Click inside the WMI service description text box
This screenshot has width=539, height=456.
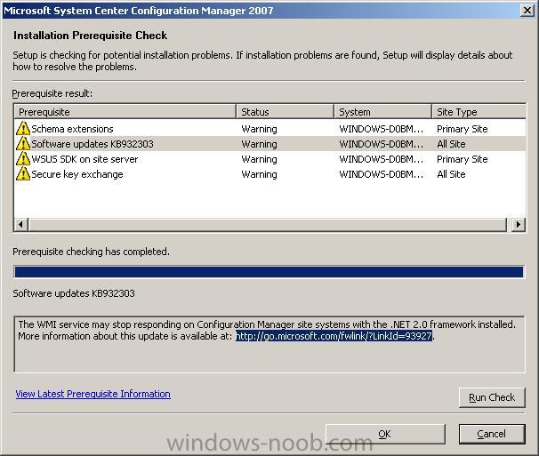[x=269, y=344]
